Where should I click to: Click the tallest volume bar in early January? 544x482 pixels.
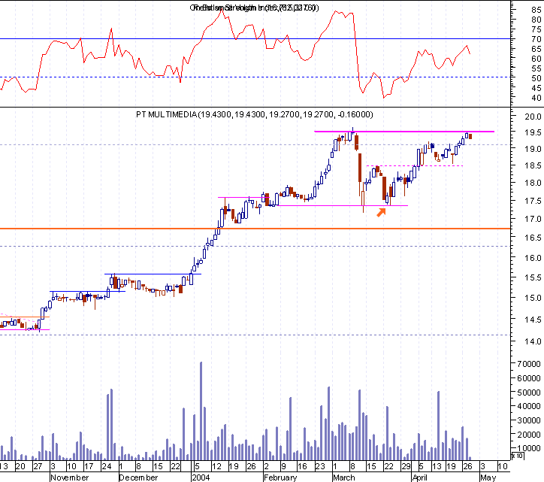201,411
